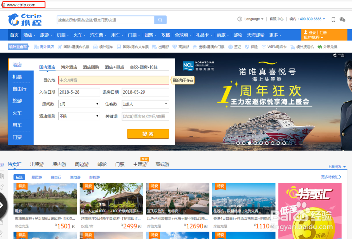Click the 签证 visa globe icon
This screenshot has height=239, width=352.
coord(230,47)
